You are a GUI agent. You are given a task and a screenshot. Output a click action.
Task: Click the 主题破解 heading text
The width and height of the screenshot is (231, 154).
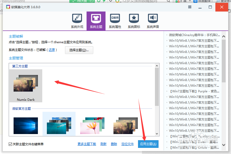16,36
